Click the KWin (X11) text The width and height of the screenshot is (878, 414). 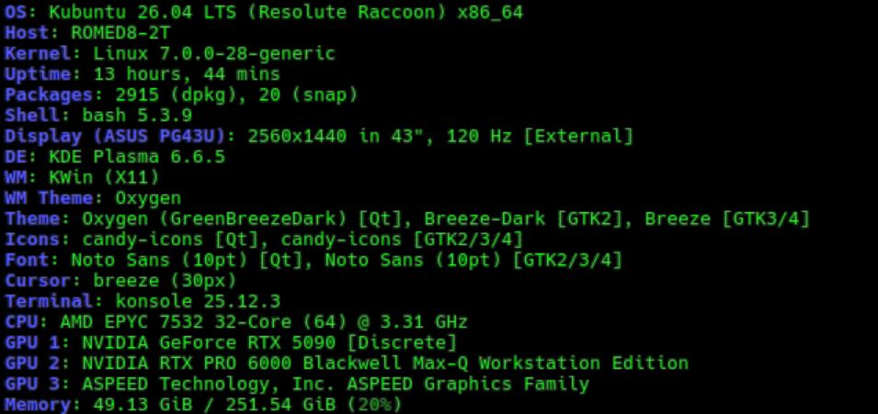point(104,177)
